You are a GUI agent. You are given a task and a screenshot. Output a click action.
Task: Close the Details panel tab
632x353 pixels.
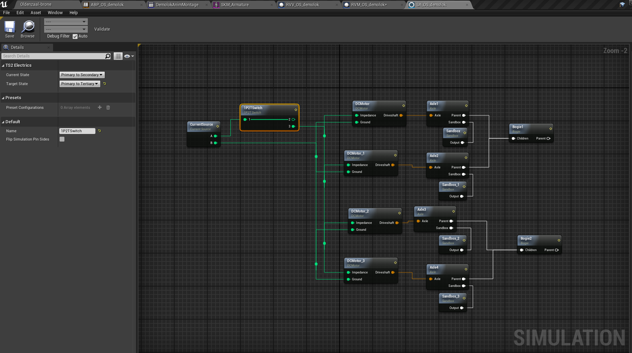(x=49, y=47)
